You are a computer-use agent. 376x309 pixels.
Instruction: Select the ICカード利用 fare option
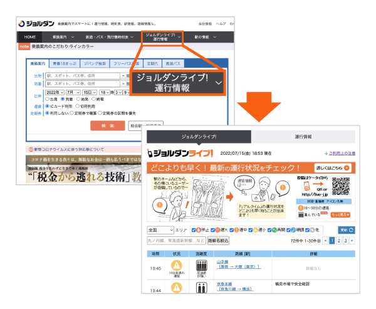click(47, 106)
